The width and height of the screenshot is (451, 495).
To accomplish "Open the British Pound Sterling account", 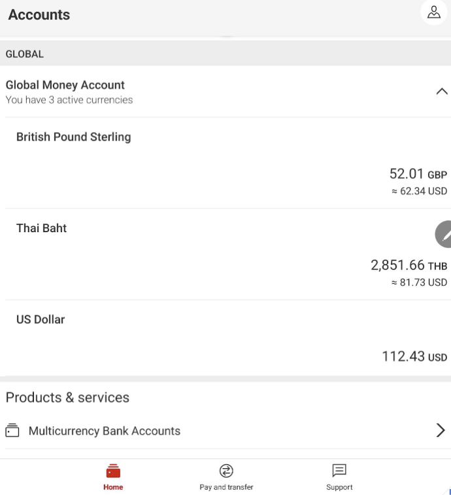I will 73,137.
